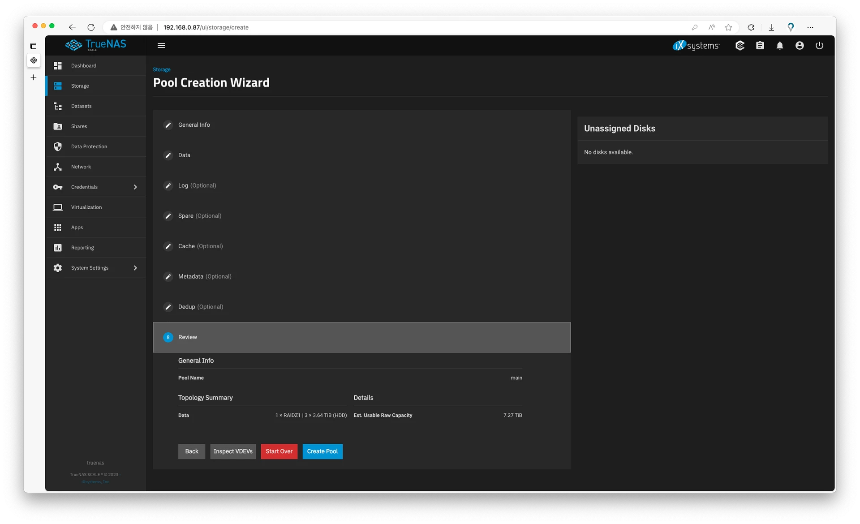Toggle the hamburger sidebar menu
The image size is (860, 524).
162,46
